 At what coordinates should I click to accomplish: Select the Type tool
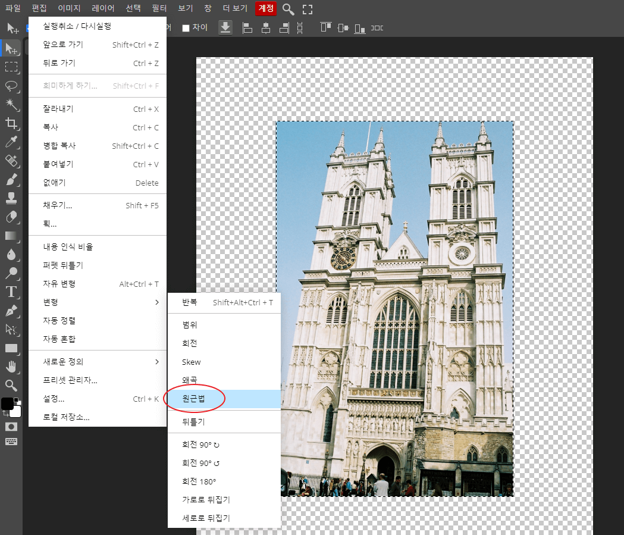11,292
